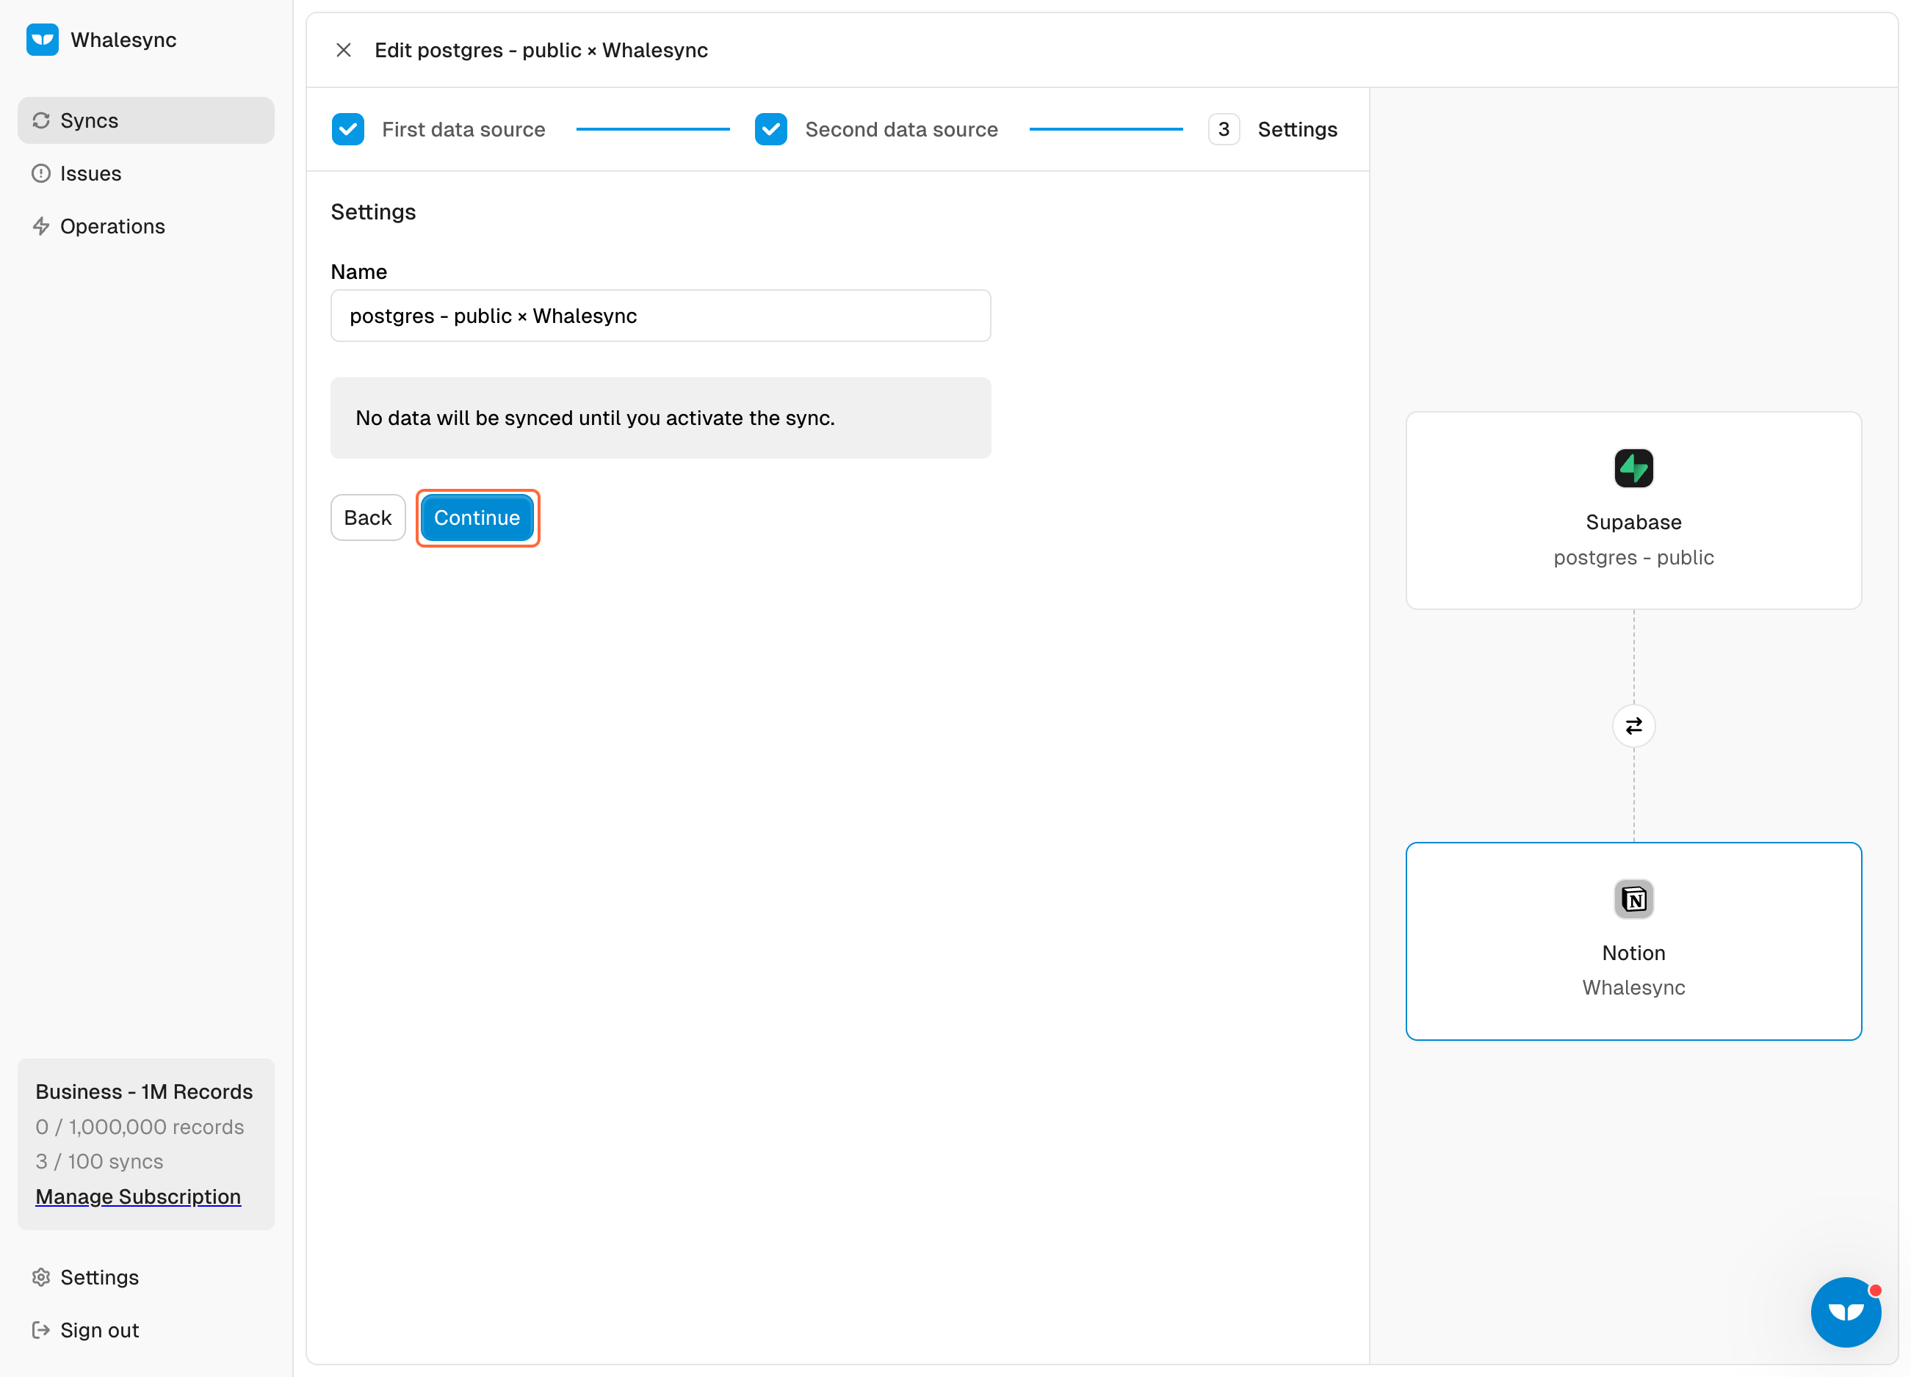Click First data source step label
Viewport: 1911px width, 1377px height.
(x=463, y=130)
